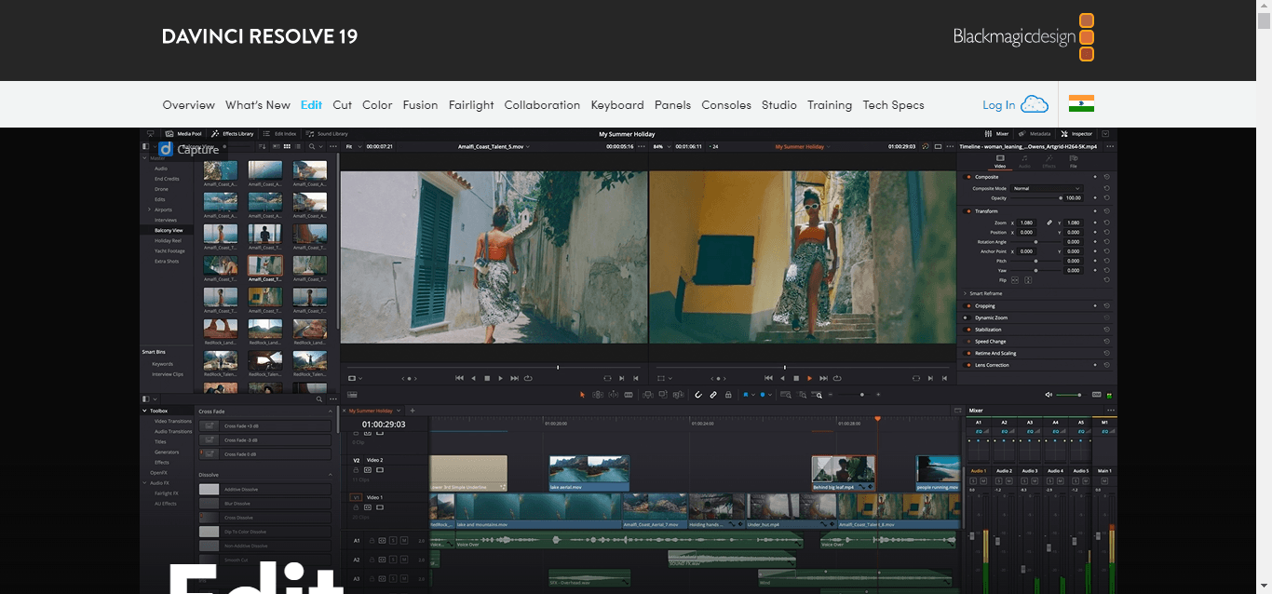Screen dimensions: 1272x594
Task: Click the Zoom X value field
Action: [1027, 223]
